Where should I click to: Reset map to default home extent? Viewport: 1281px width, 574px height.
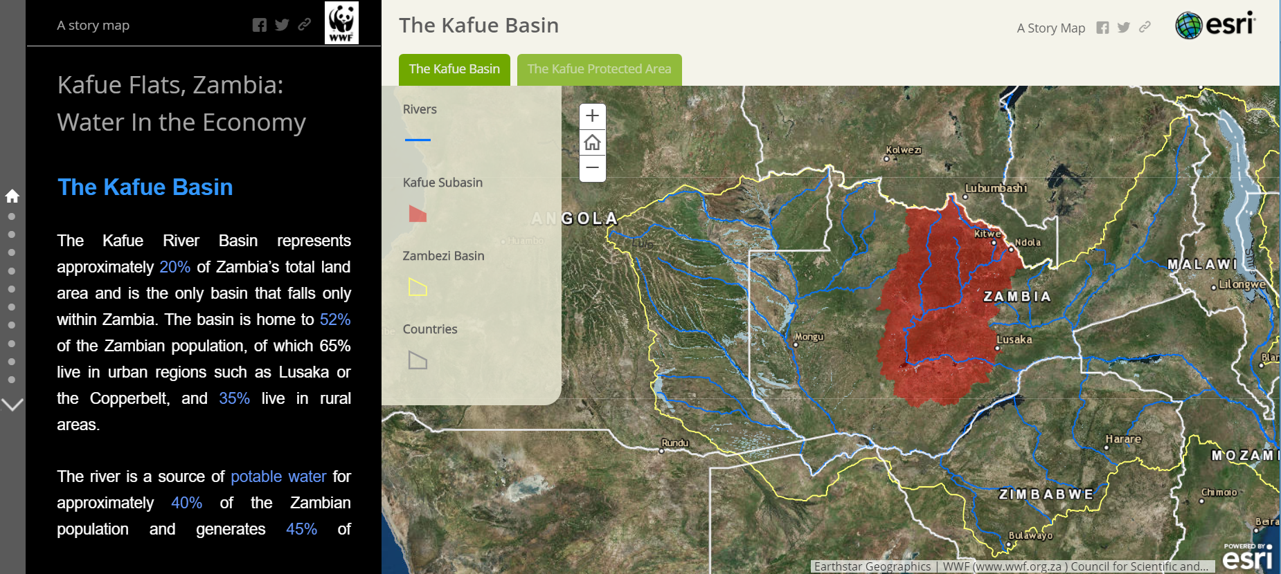(x=592, y=142)
